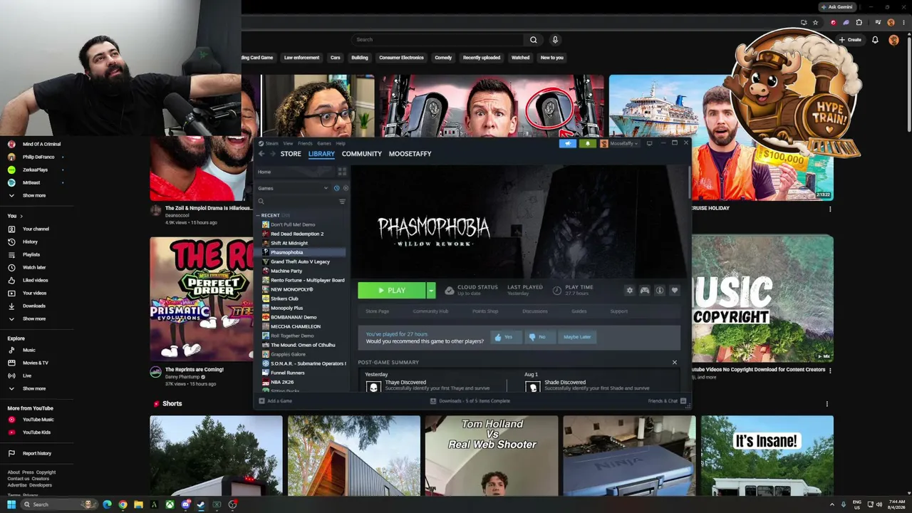912x513 pixels.
Task: Click YouTube Create button
Action: tap(851, 40)
